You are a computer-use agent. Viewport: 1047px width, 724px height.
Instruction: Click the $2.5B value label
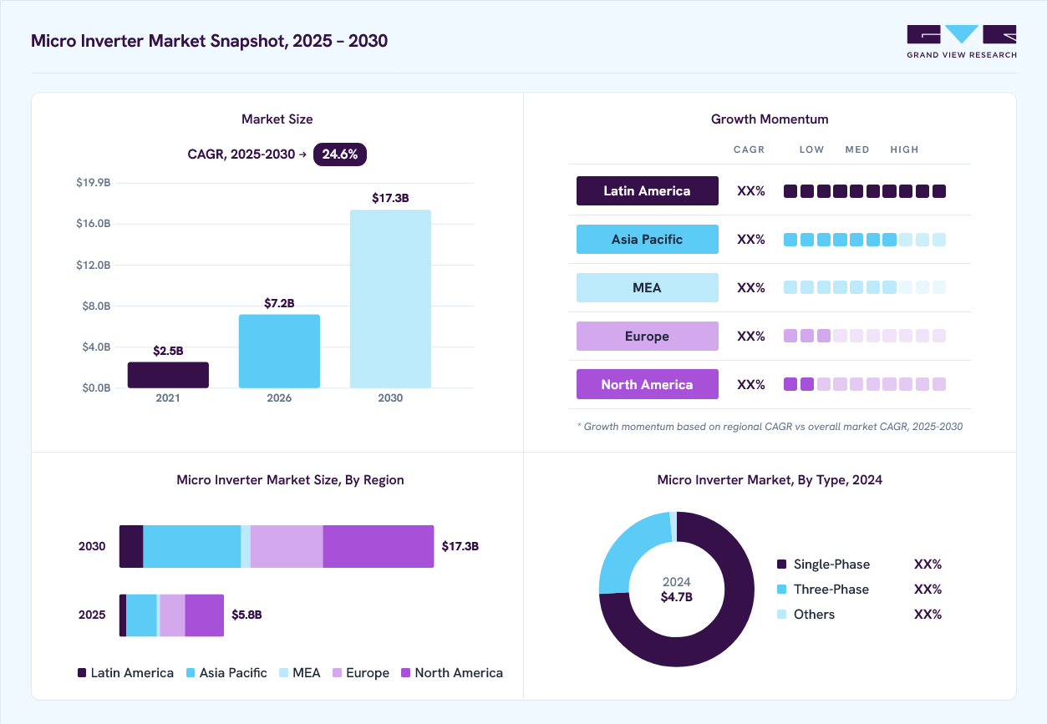coord(168,351)
